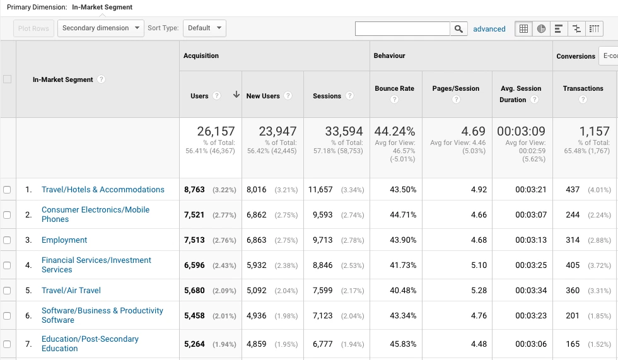Screen dimensions: 618x360
Task: Click the Bounce Rate value 40.48%
Action: [403, 290]
